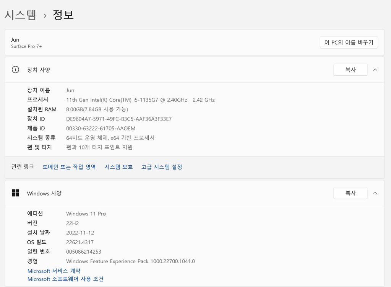Click the chevron next to 장치 사양 복사 button
391x287 pixels.
(375, 70)
